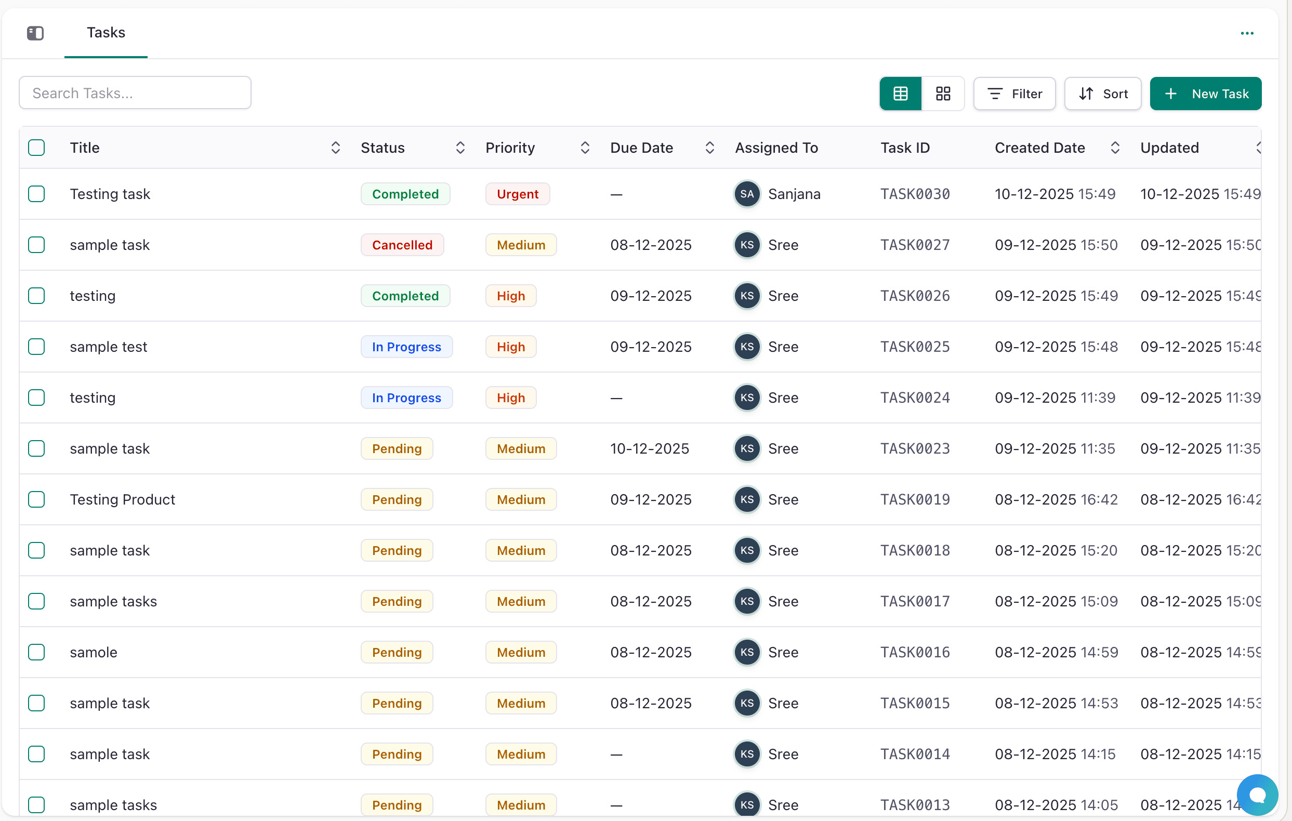Open the three-dot more options menu
Image resolution: width=1292 pixels, height=821 pixels.
click(1247, 33)
